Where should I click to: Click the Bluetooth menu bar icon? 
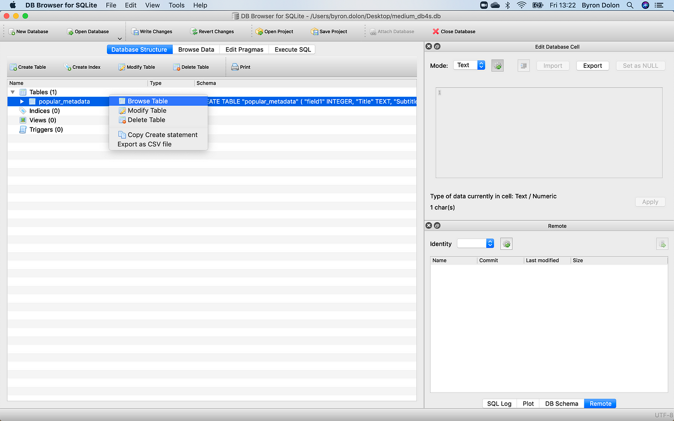coord(507,5)
